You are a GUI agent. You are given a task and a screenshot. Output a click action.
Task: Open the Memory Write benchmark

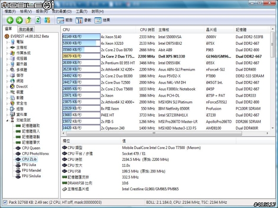(28, 131)
